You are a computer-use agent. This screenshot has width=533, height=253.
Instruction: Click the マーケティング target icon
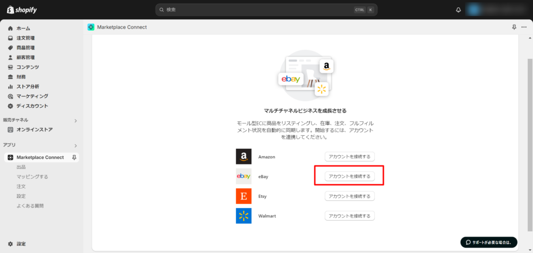coord(10,96)
